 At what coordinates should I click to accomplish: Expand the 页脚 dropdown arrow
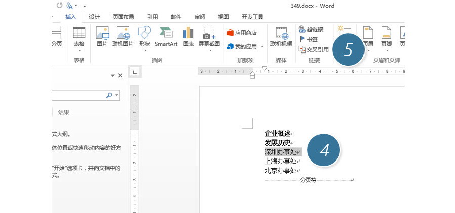pos(387,50)
